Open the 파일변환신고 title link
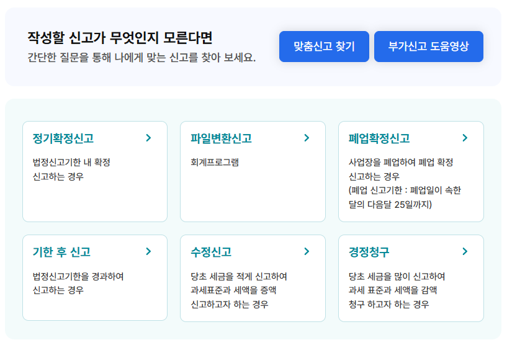This screenshot has height=345, width=507. pos(221,138)
